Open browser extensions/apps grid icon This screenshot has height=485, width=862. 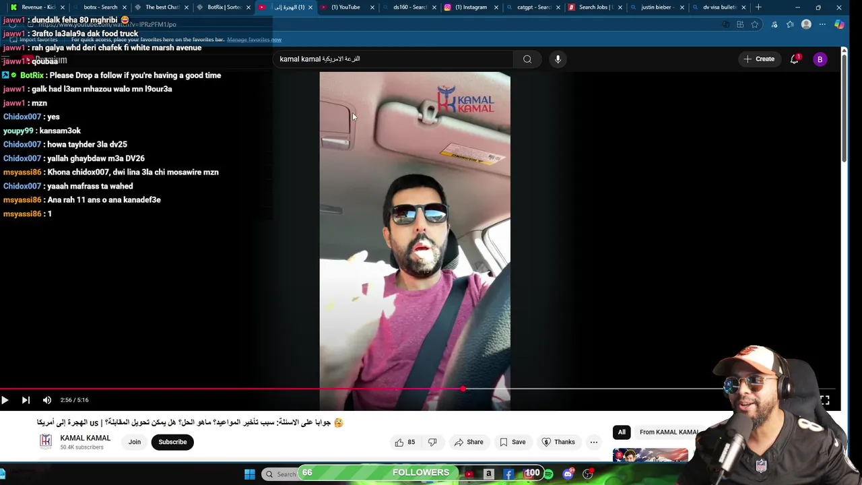(740, 24)
